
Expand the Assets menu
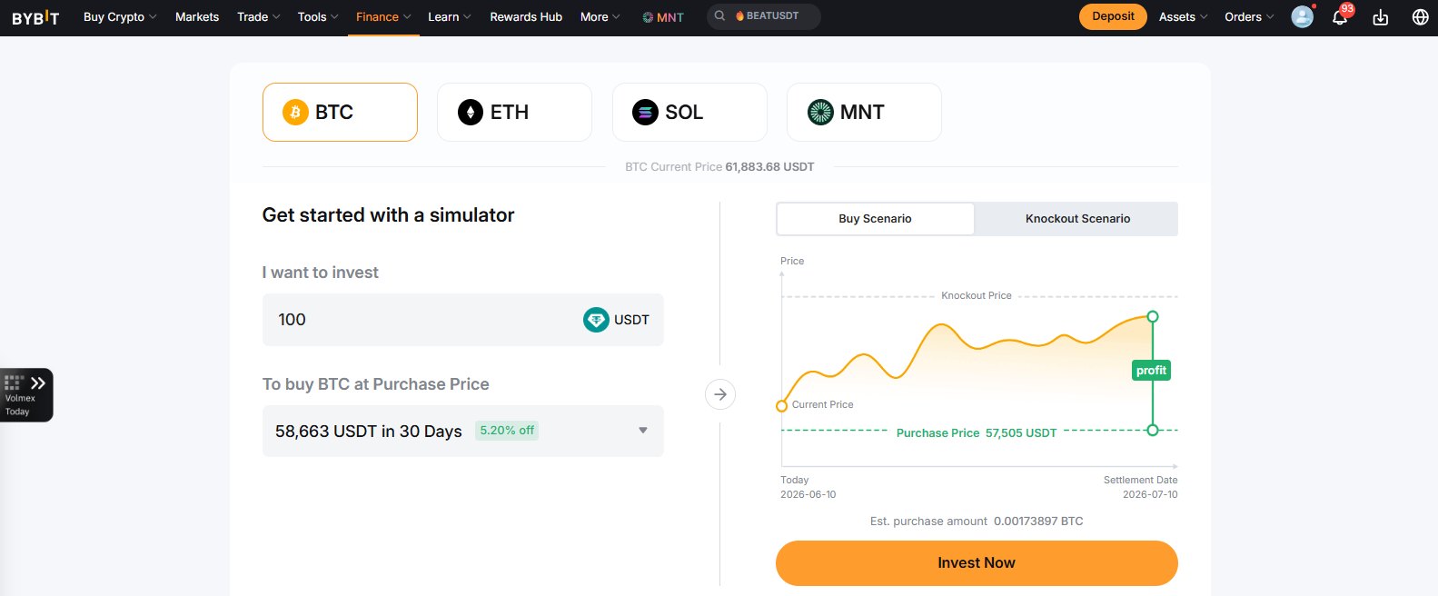coord(1183,17)
